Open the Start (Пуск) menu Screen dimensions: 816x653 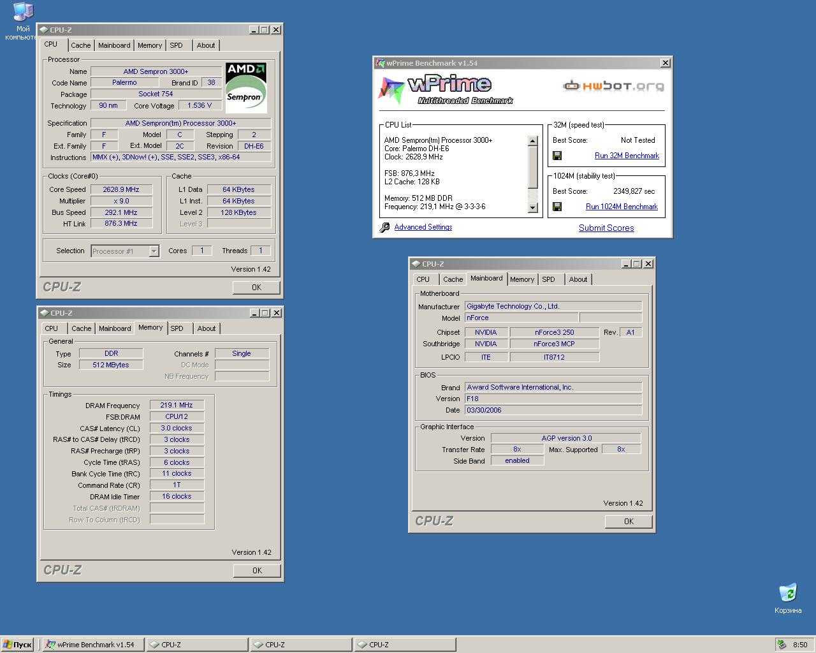coord(17,645)
